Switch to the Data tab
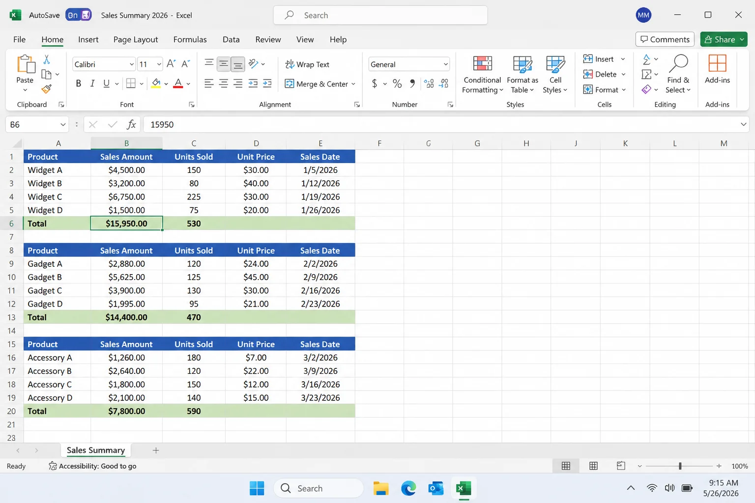The height and width of the screenshot is (503, 755). (231, 39)
